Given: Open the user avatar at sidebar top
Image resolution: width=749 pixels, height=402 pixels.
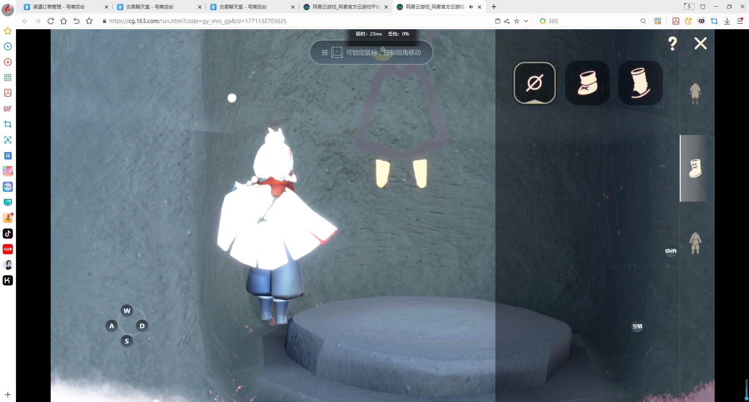Looking at the screenshot, I should tap(8, 9).
